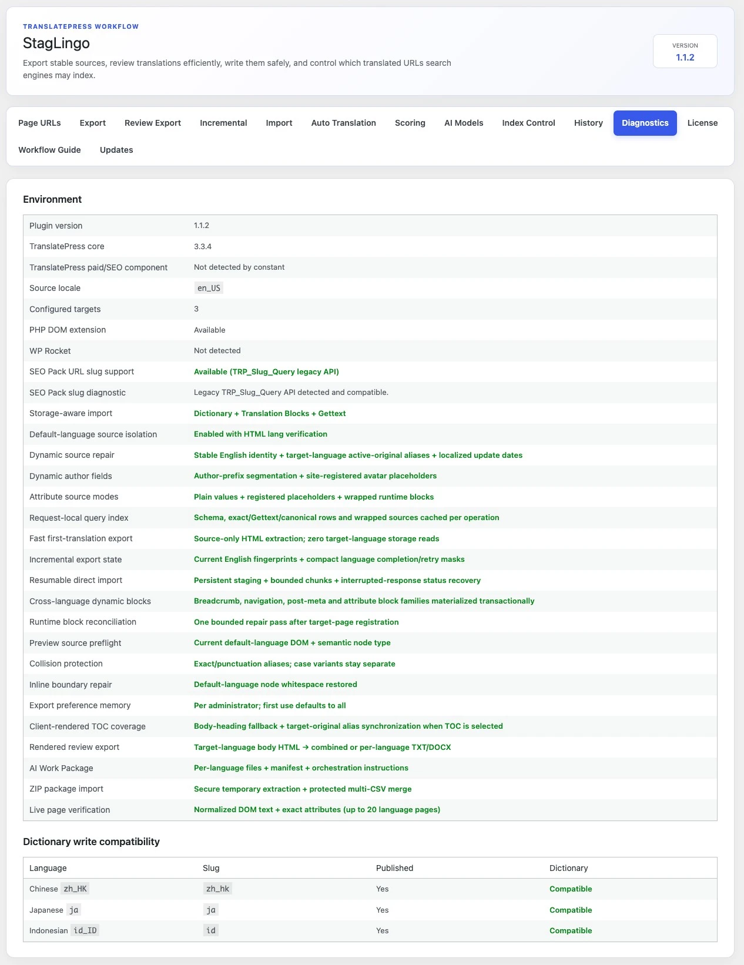This screenshot has width=744, height=965.
Task: Click 'Default-language node whitespace restored' value
Action: click(276, 685)
